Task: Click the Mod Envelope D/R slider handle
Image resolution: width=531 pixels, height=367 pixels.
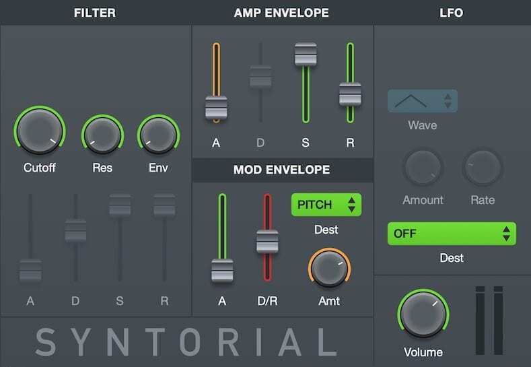Action: (x=267, y=242)
